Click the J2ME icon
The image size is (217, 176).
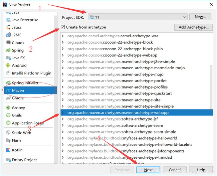(x=8, y=35)
